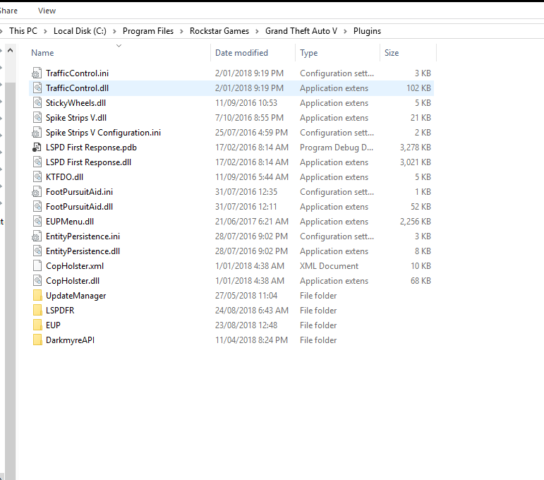Click the TrafficControl.ini file icon
Image resolution: width=544 pixels, height=480 pixels.
(x=37, y=73)
